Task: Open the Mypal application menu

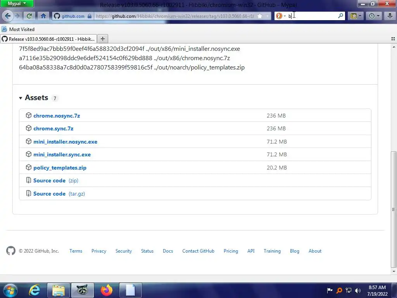Action: pos(17,3)
